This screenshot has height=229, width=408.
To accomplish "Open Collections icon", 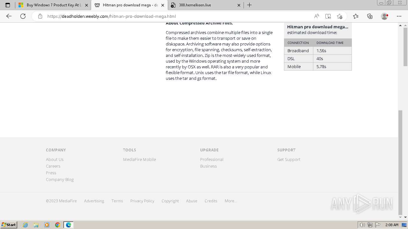I will click(x=370, y=16).
